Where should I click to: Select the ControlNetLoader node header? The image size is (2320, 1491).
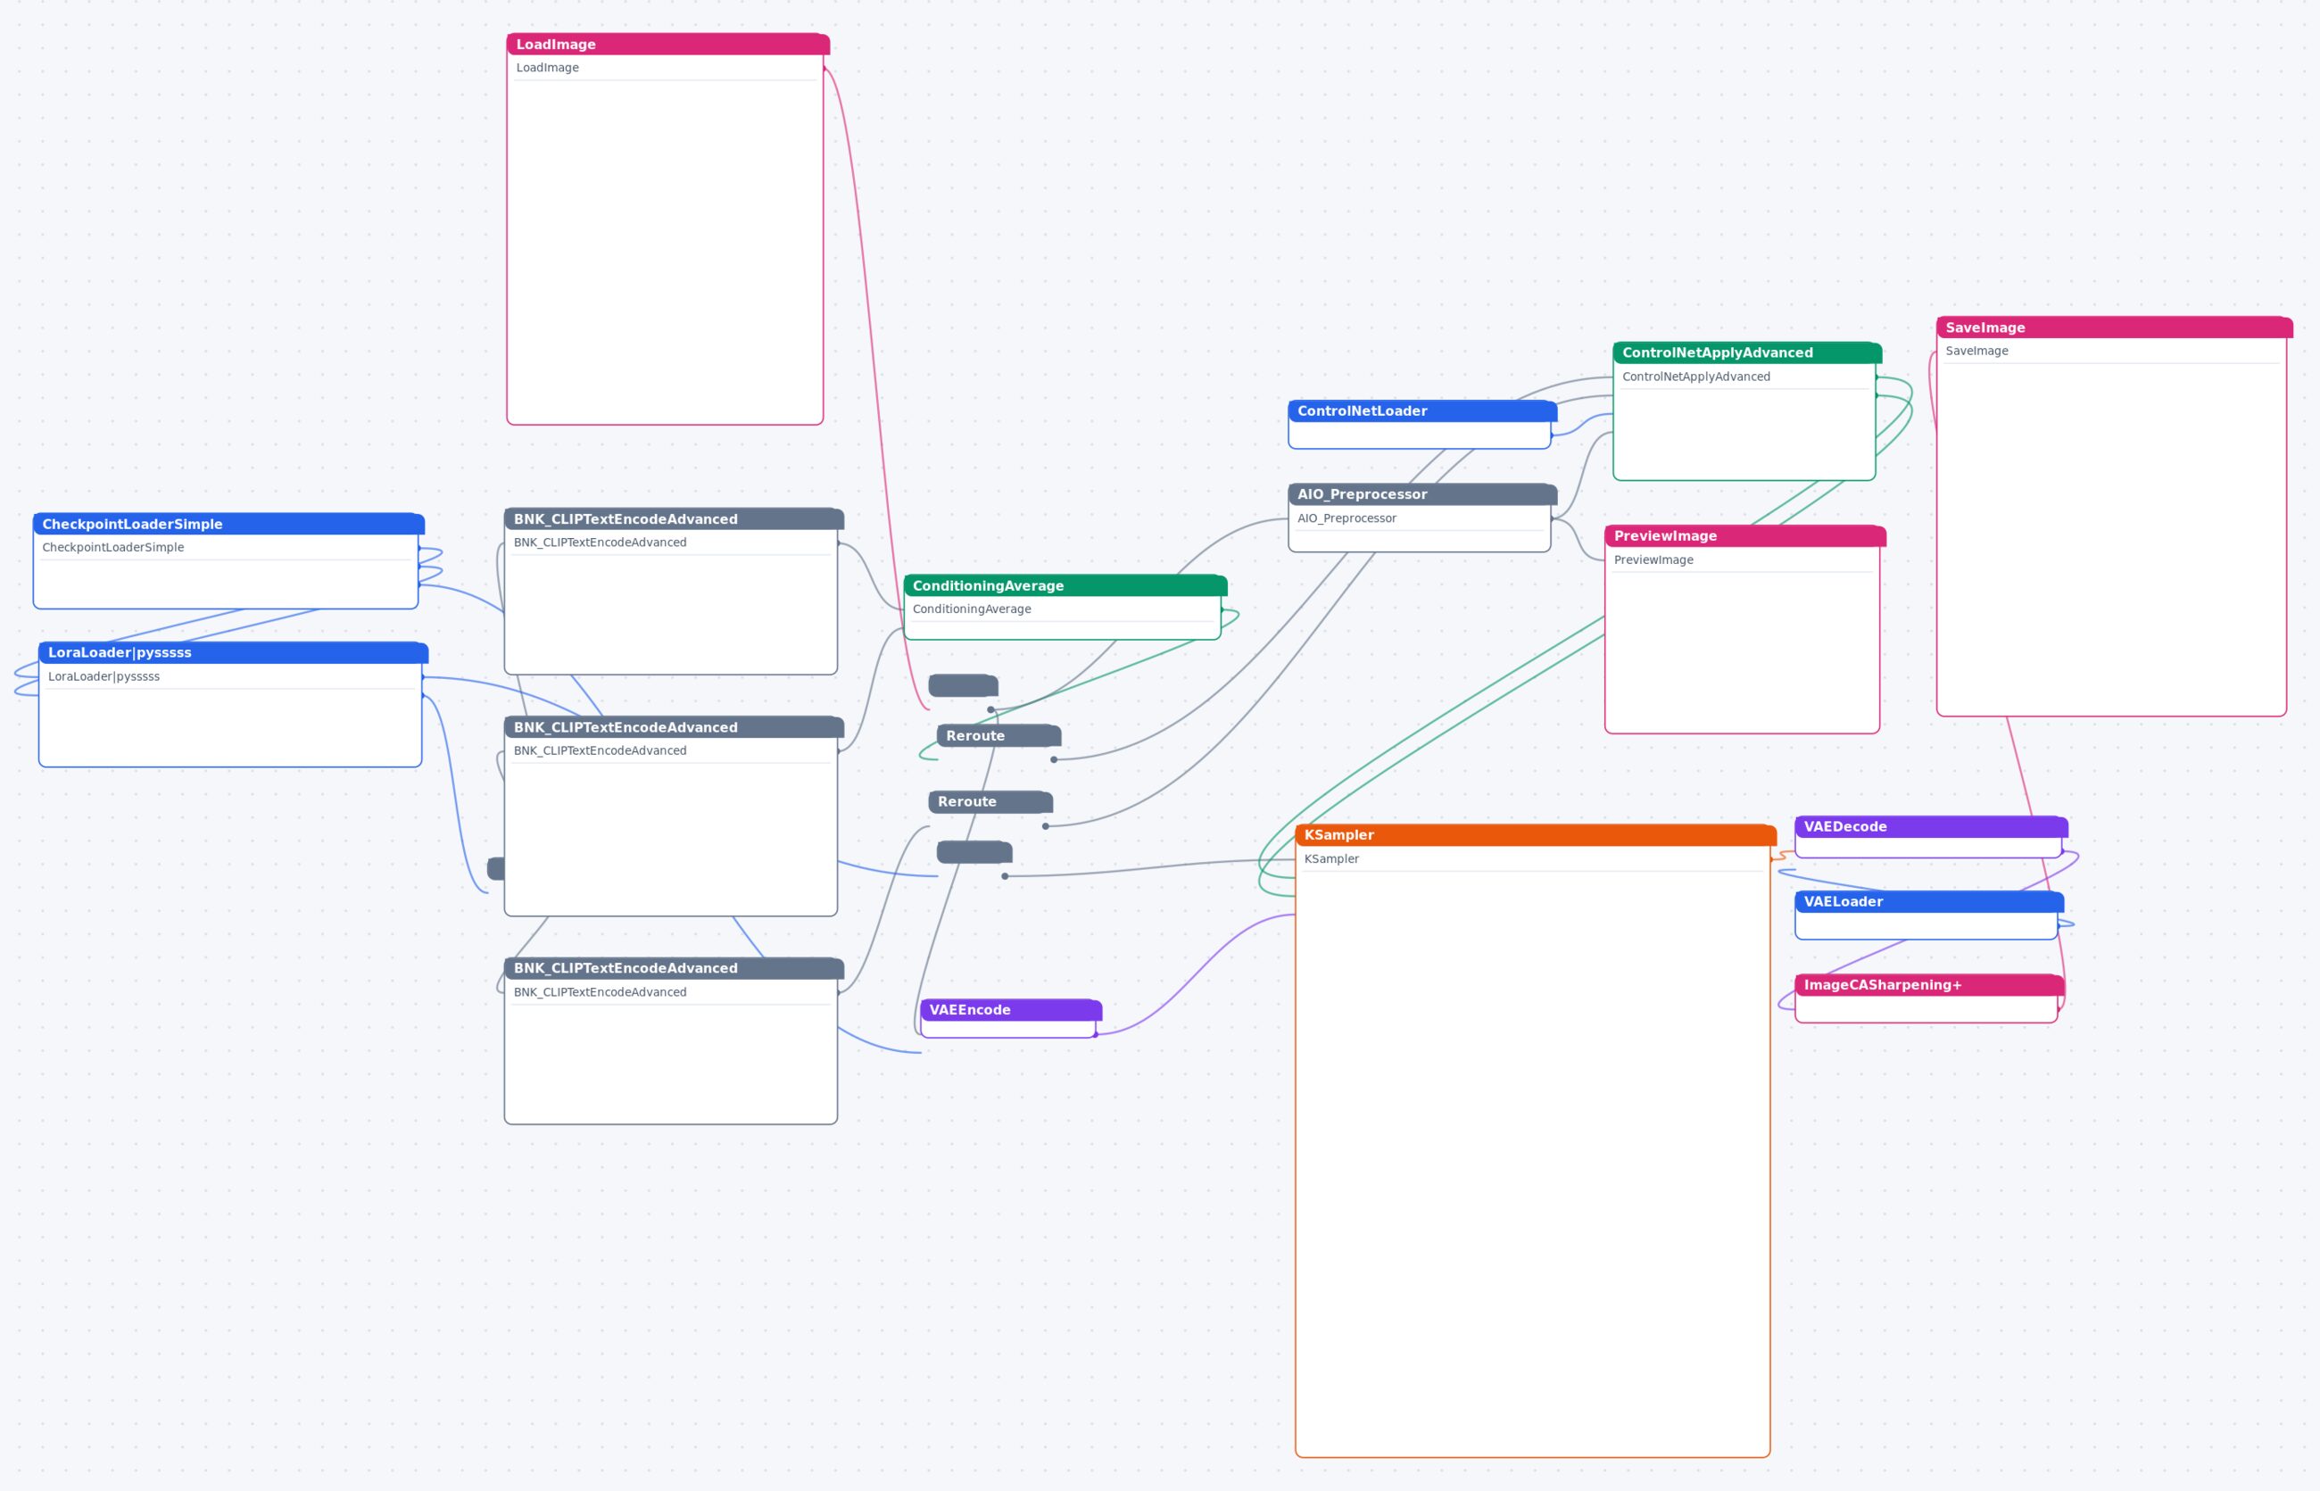coord(1422,411)
